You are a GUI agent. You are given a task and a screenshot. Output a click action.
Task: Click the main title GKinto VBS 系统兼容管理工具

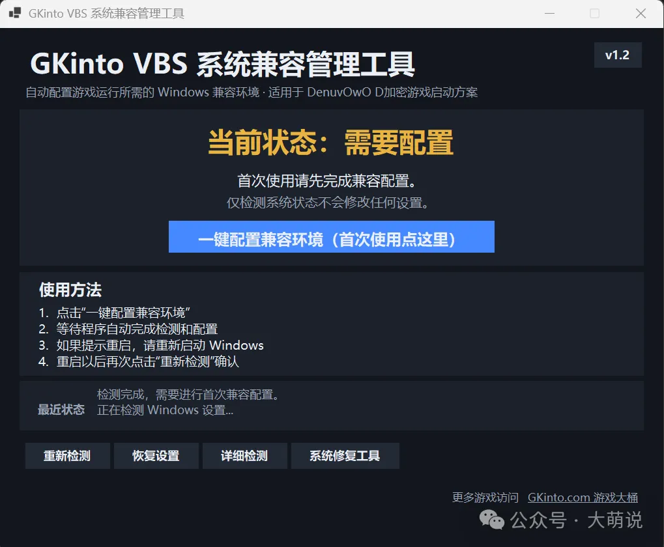coord(223,64)
